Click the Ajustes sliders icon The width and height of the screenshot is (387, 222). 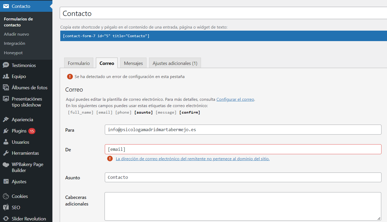6,181
